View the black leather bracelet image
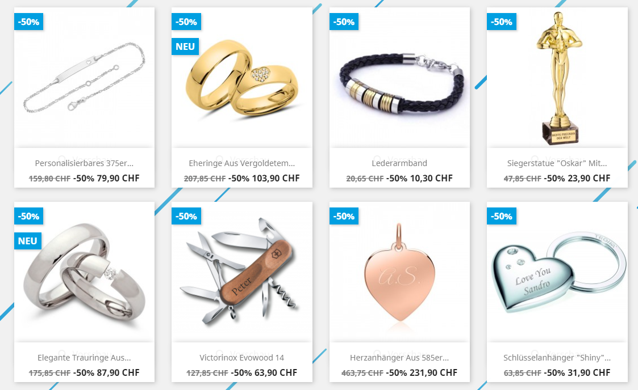 click(x=399, y=77)
